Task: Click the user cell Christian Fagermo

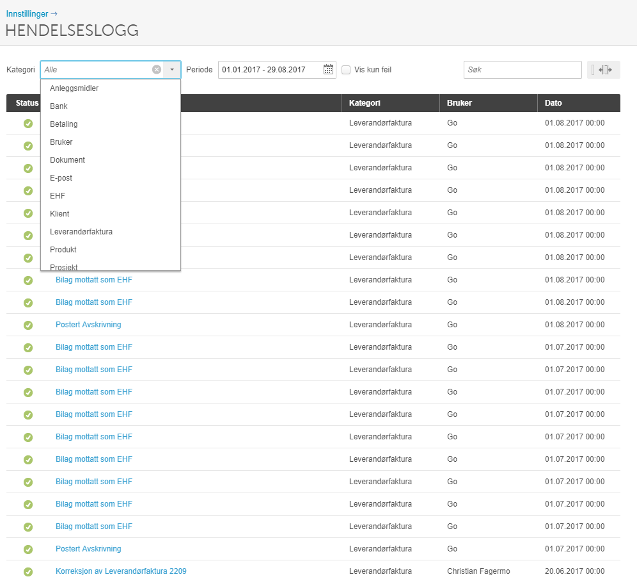Action: point(478,571)
